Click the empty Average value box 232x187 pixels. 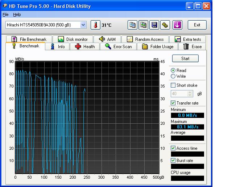pos(187,138)
